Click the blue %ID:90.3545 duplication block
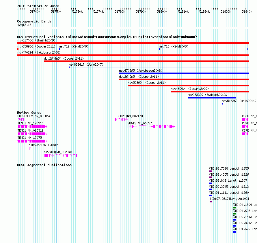Screen dimensions: 257x243 point(211,189)
